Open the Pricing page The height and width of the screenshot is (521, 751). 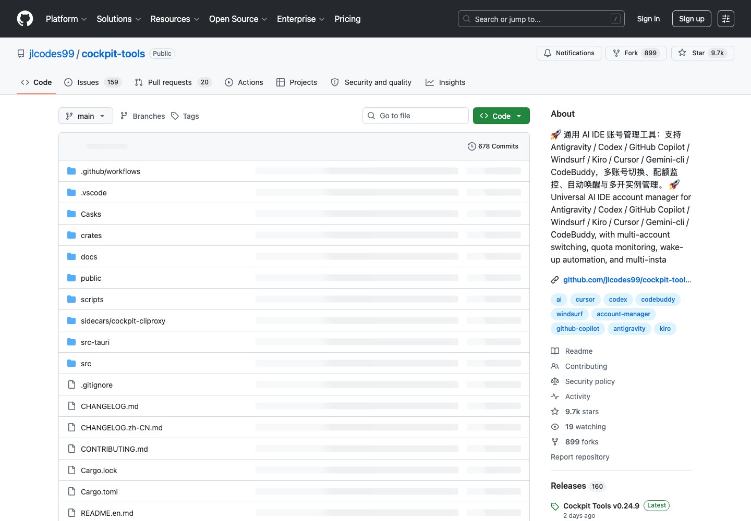[347, 19]
